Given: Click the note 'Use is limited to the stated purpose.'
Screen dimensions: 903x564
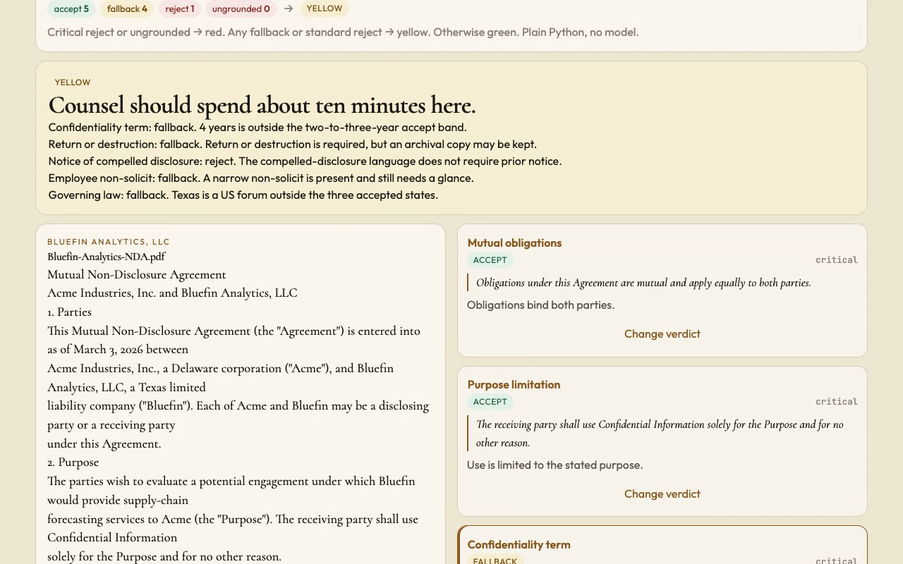Looking at the screenshot, I should (x=554, y=465).
